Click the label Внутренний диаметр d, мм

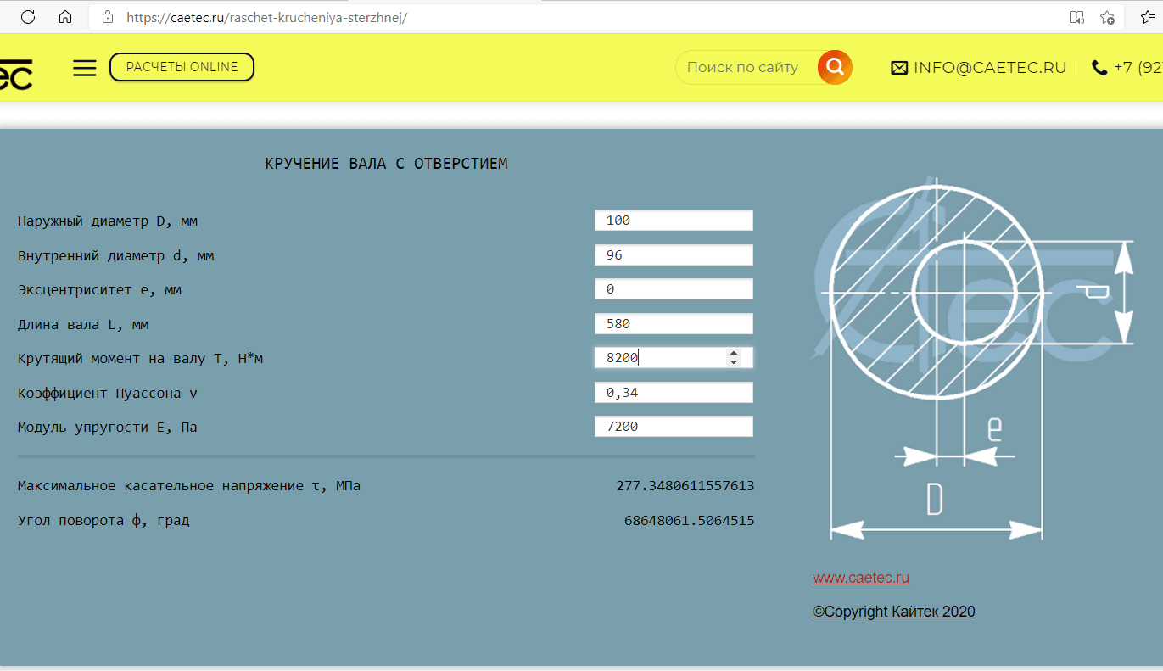116,255
